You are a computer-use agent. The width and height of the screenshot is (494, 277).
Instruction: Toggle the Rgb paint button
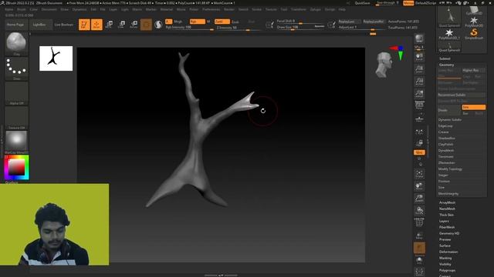[x=198, y=22]
